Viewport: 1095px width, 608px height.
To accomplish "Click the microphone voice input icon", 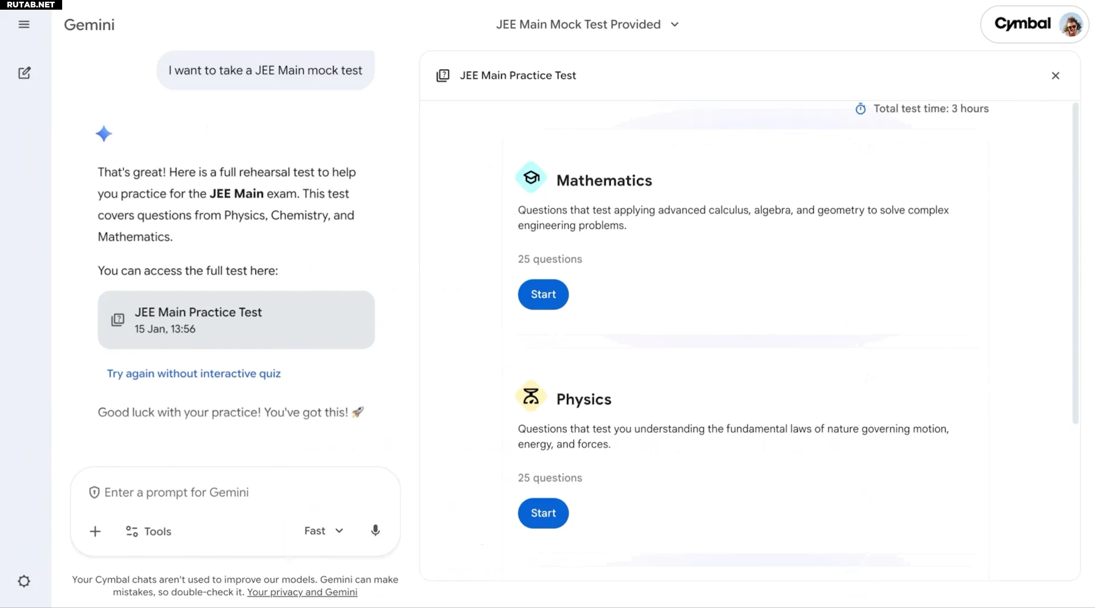I will click(375, 531).
